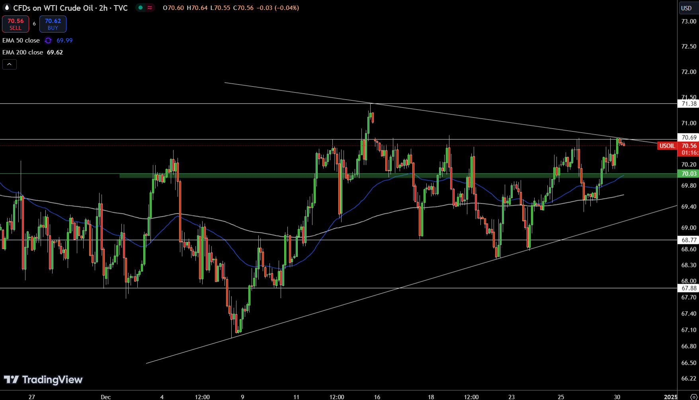Click the purple loading icon beside EMA 50

[x=48, y=41]
